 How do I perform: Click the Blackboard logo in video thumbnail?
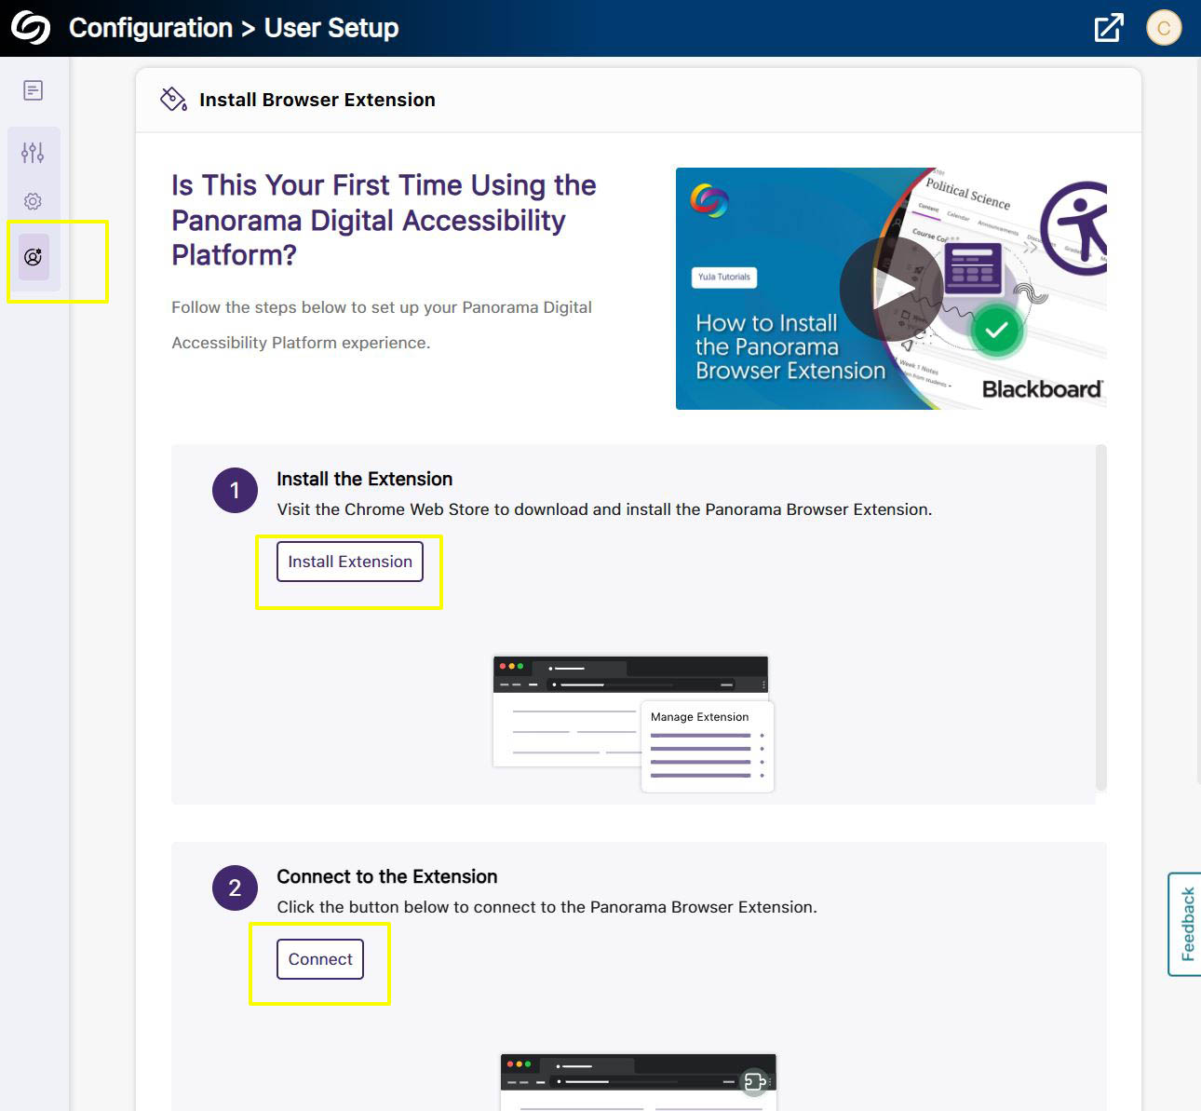tap(1043, 389)
